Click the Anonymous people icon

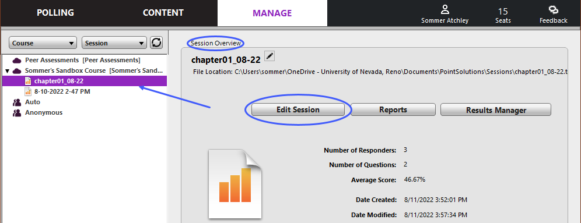click(17, 112)
